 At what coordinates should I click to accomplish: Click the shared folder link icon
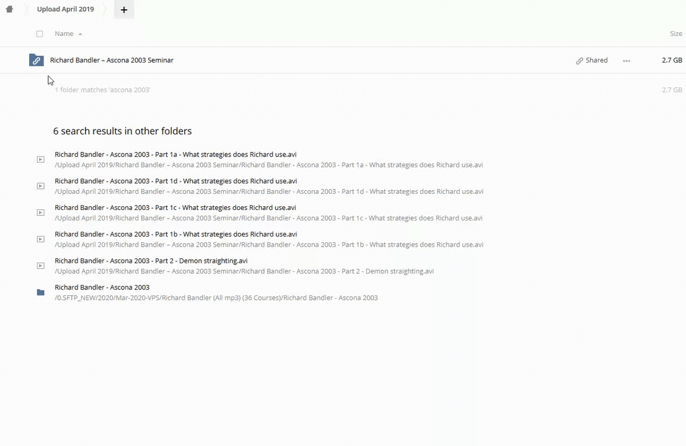click(x=37, y=60)
